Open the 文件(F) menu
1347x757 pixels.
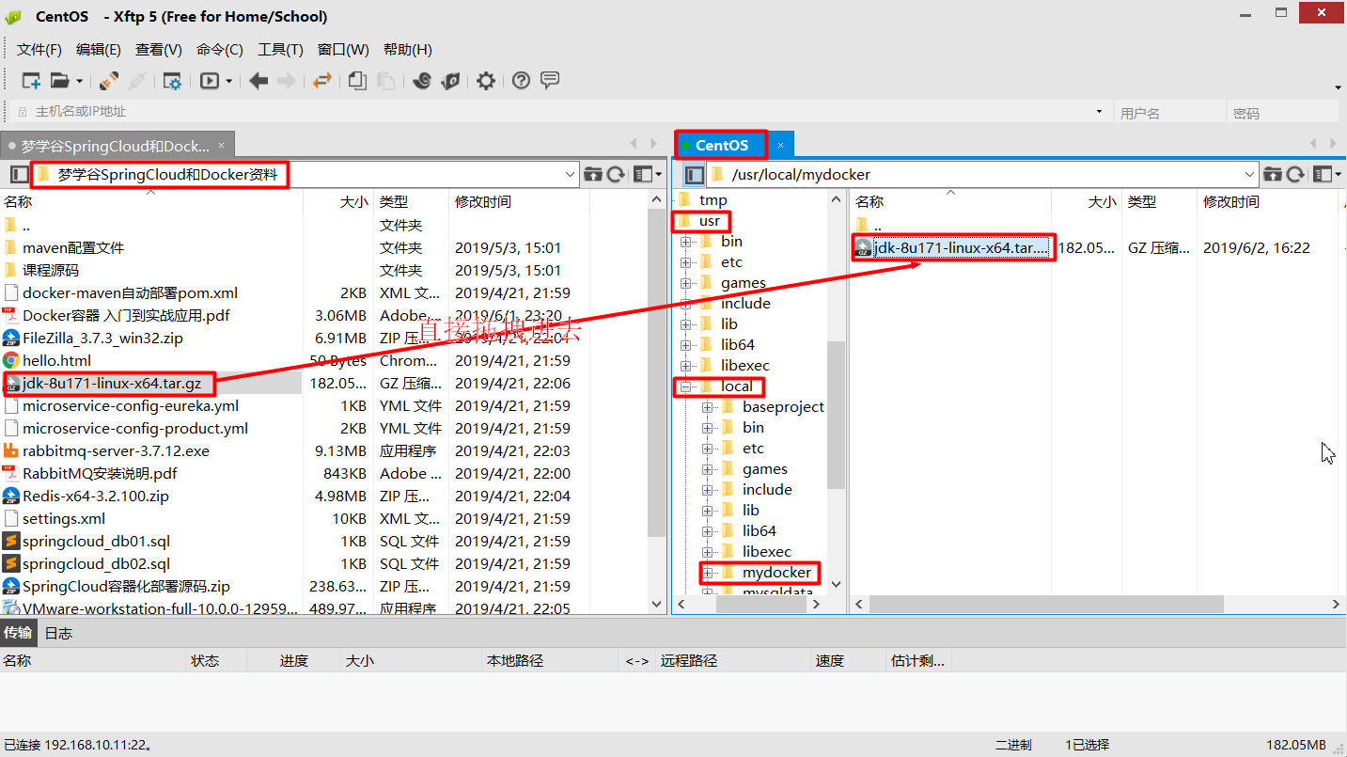click(39, 50)
